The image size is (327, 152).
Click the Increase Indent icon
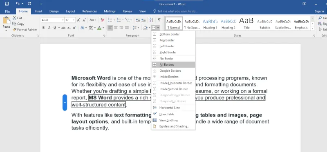tap(143, 20)
